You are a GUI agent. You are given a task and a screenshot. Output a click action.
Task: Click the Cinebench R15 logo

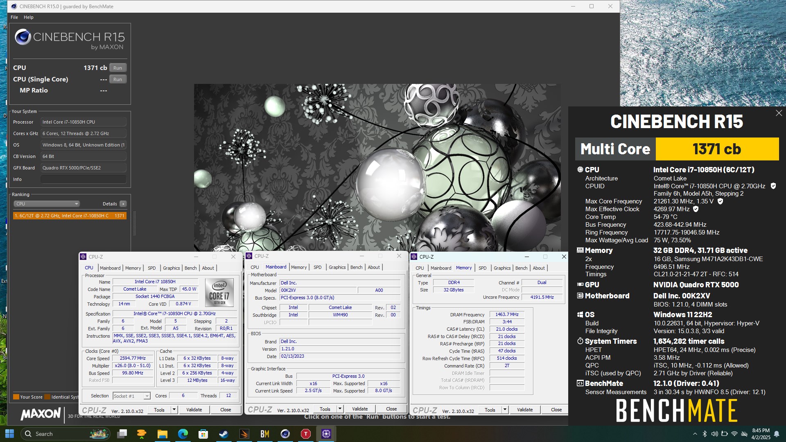(x=70, y=40)
